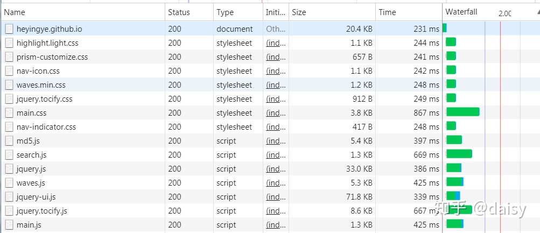Viewport: 540px width, 233px height.
Task: Click the file icon beside search.js
Action: (9, 155)
